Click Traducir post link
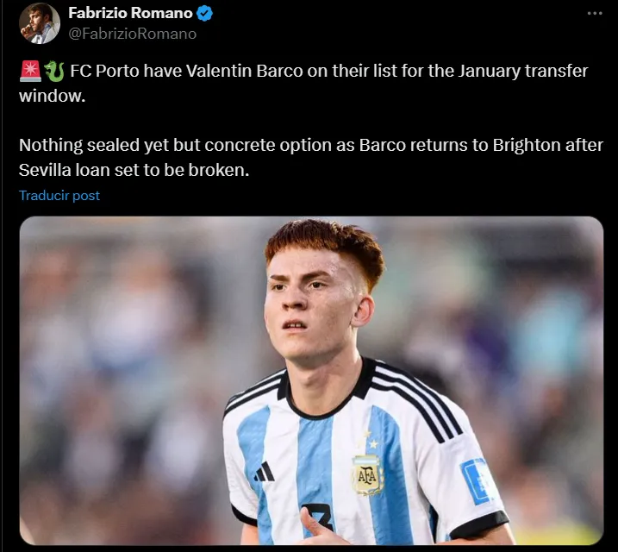The width and height of the screenshot is (618, 552). [59, 196]
